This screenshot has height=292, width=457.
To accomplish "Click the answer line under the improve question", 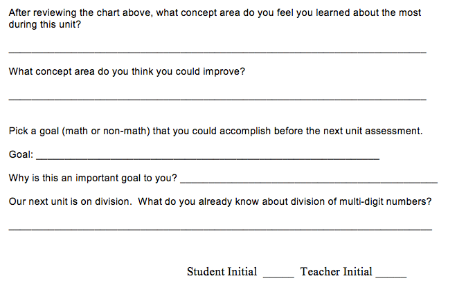I will [217, 99].
